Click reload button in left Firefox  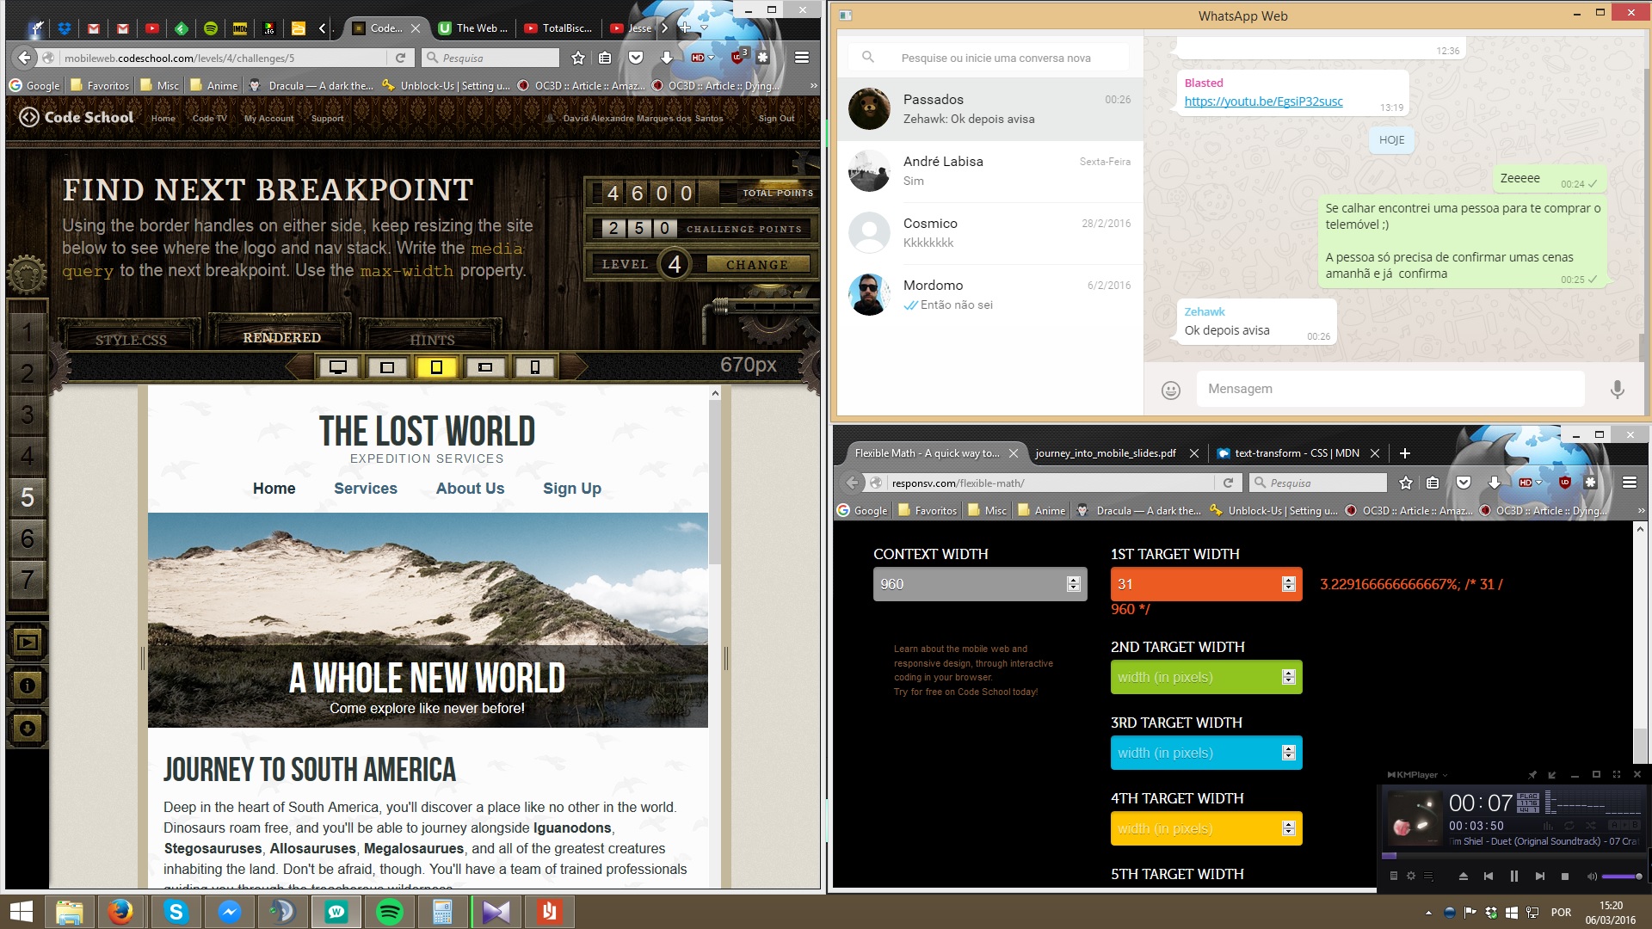pyautogui.click(x=400, y=58)
